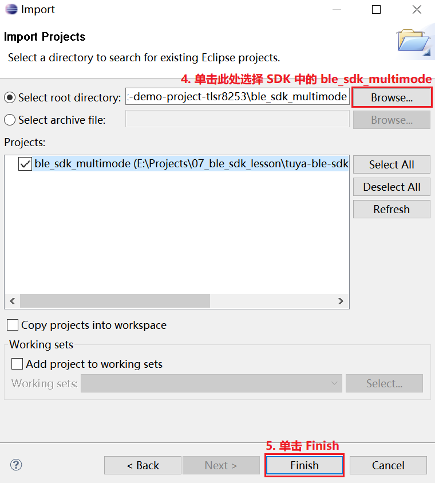This screenshot has width=435, height=483.
Task: Click the Select All button
Action: (391, 164)
